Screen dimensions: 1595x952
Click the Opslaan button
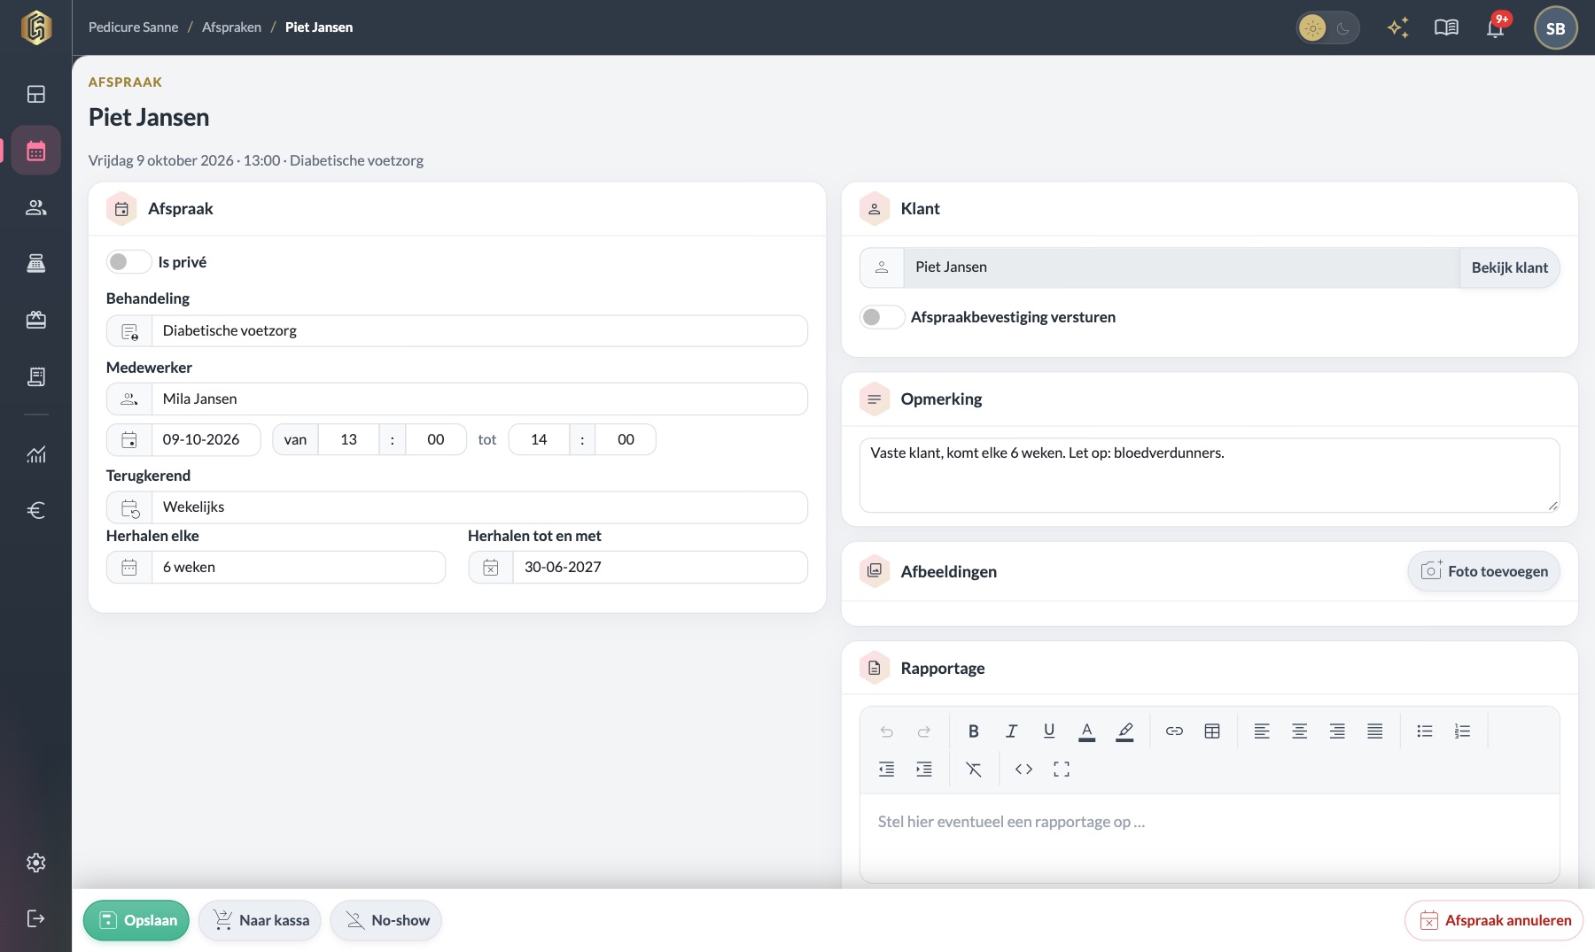click(136, 920)
